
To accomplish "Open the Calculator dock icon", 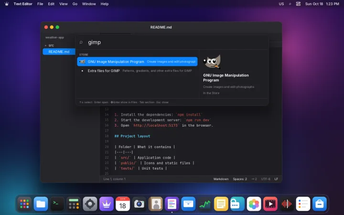I will [x=74, y=204].
